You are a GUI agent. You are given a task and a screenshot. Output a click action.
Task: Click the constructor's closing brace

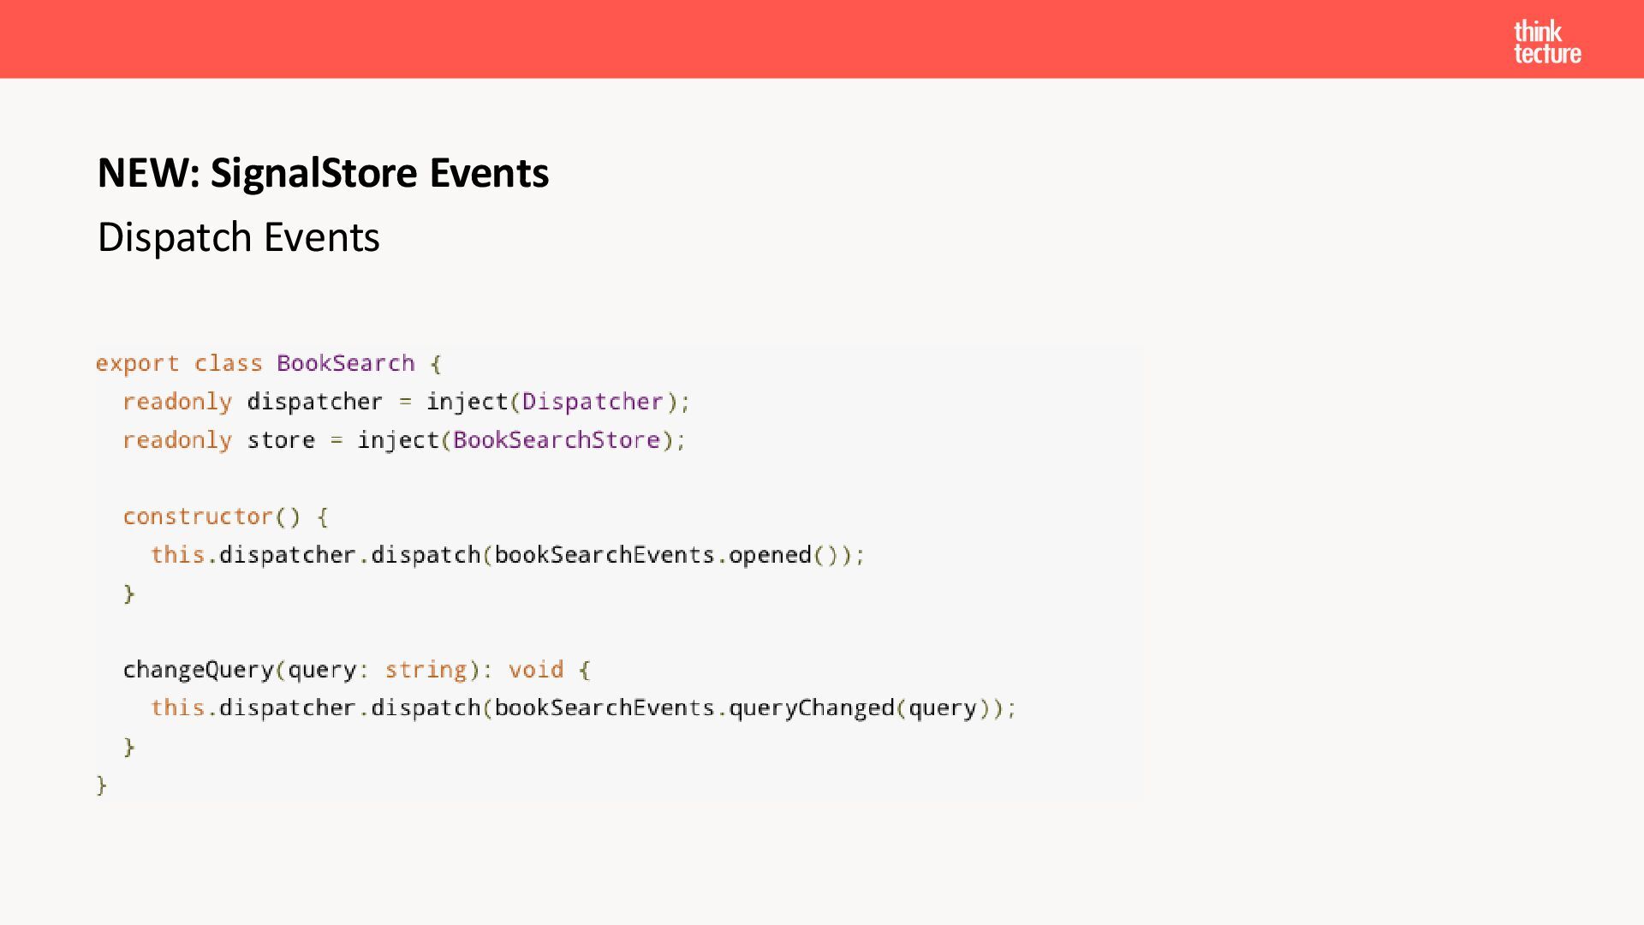pyautogui.click(x=129, y=594)
